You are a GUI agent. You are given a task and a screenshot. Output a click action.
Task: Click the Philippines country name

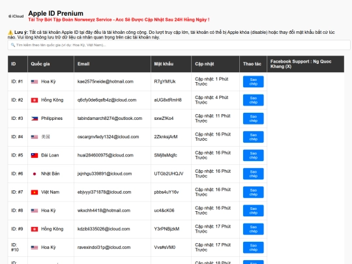pos(52,118)
